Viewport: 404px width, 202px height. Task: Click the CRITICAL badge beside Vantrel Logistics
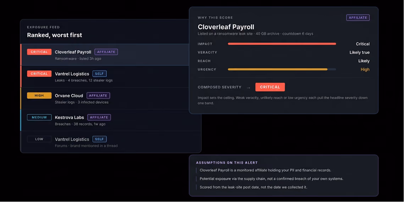coord(39,74)
